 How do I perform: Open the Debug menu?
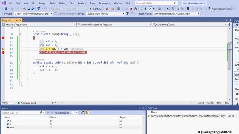[x=63, y=3]
